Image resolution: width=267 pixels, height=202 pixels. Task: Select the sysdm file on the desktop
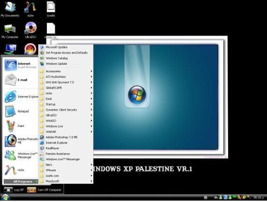51,9
